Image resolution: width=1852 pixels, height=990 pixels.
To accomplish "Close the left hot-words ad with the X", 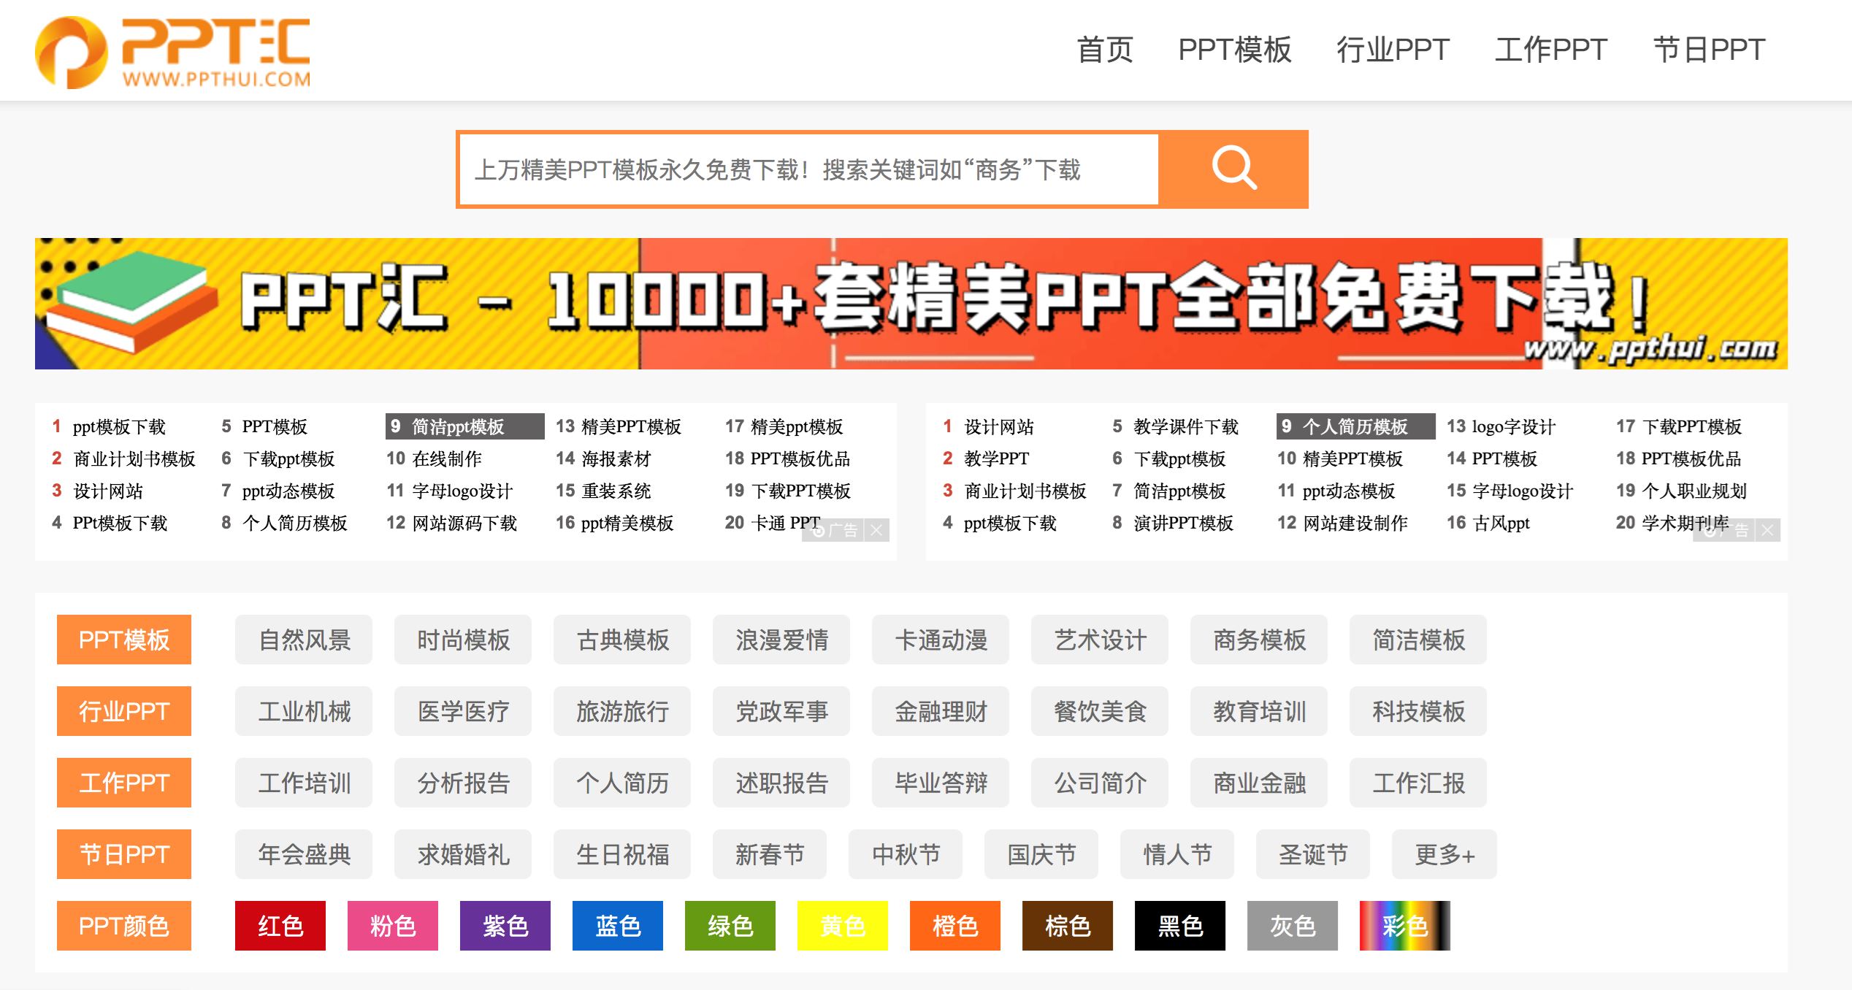I will point(877,531).
